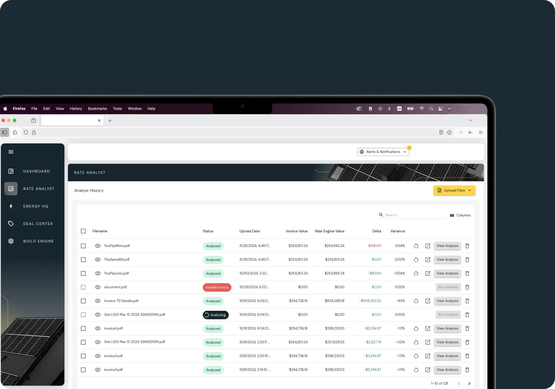The height and width of the screenshot is (389, 555).
Task: Click View Analysis for Invoice 70 Details.pdf
Action: 447,301
